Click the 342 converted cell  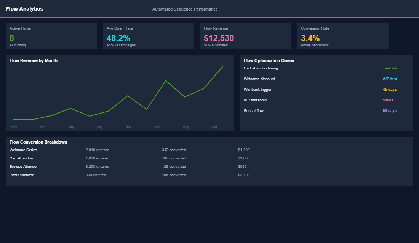174,150
